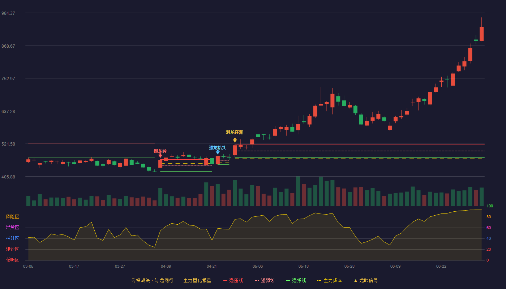
Task: Click the 637.28 price axis label
Action: 8,111
